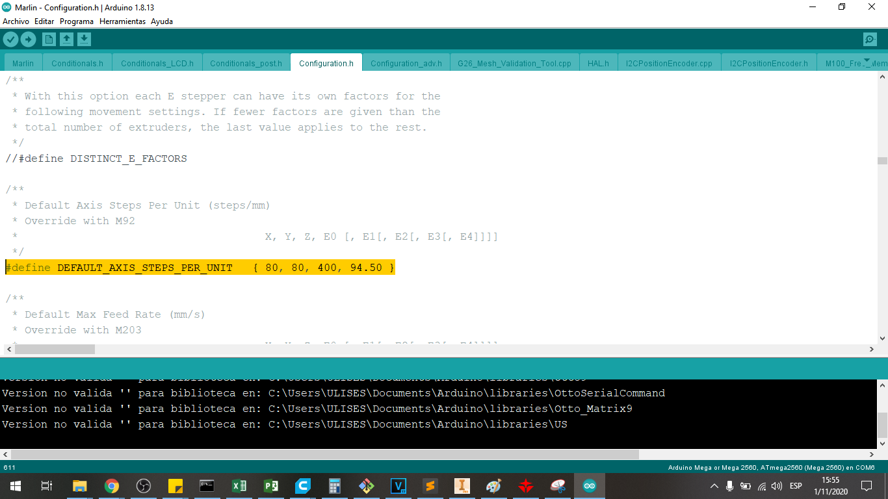888x499 pixels.
Task: Click the editor vertical scrollbar down arrow
Action: point(882,339)
